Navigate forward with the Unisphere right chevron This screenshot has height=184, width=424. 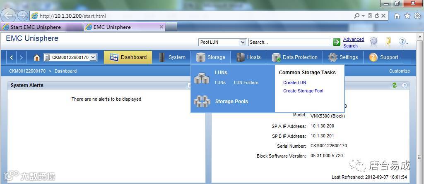pyautogui.click(x=21, y=57)
